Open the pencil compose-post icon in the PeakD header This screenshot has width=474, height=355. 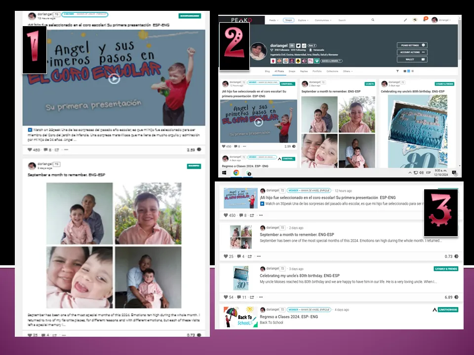tap(405, 20)
